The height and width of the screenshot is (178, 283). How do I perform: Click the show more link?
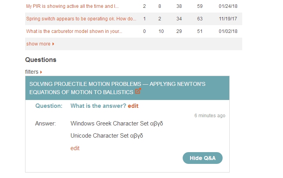[38, 44]
